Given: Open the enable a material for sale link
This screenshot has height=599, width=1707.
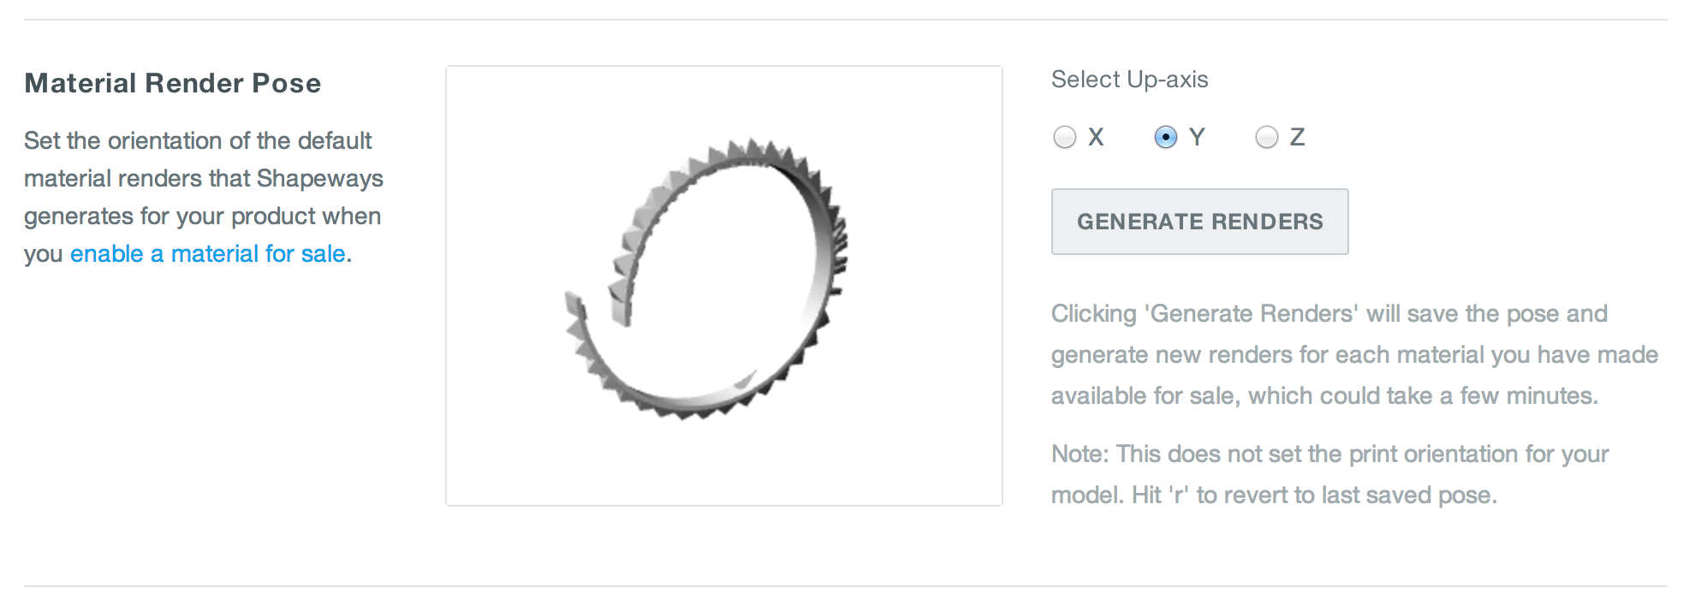Looking at the screenshot, I should coord(208,254).
